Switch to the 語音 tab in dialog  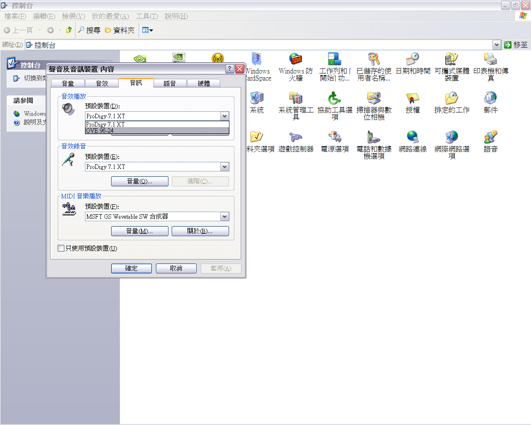click(x=170, y=83)
